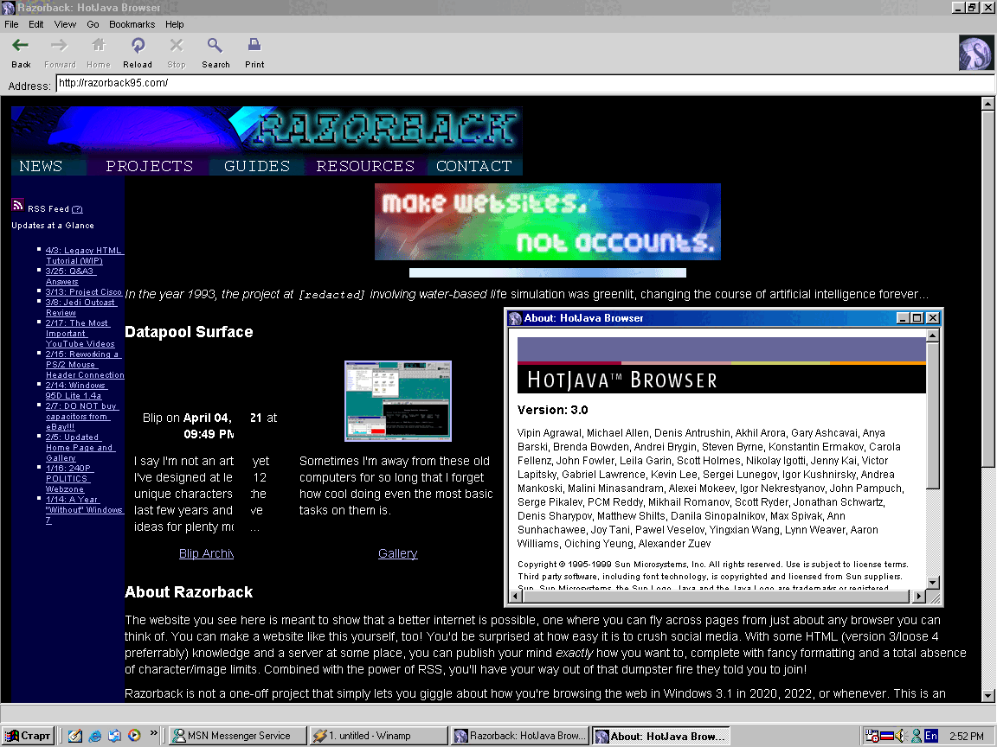
Task: Open '3/13: Project Cisco' link
Action: (83, 291)
